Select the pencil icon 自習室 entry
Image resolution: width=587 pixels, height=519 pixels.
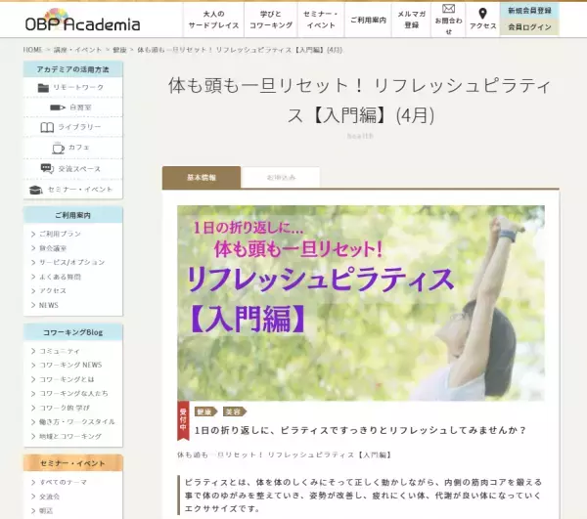(71, 108)
